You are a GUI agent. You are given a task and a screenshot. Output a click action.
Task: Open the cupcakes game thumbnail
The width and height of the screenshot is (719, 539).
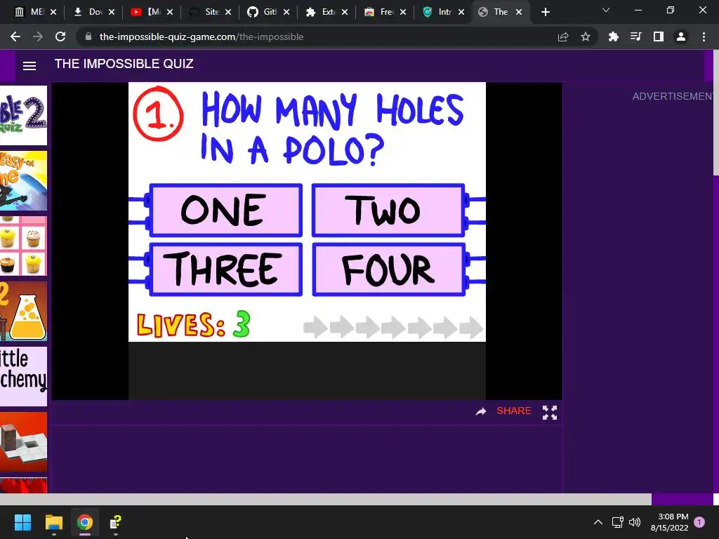point(23,246)
